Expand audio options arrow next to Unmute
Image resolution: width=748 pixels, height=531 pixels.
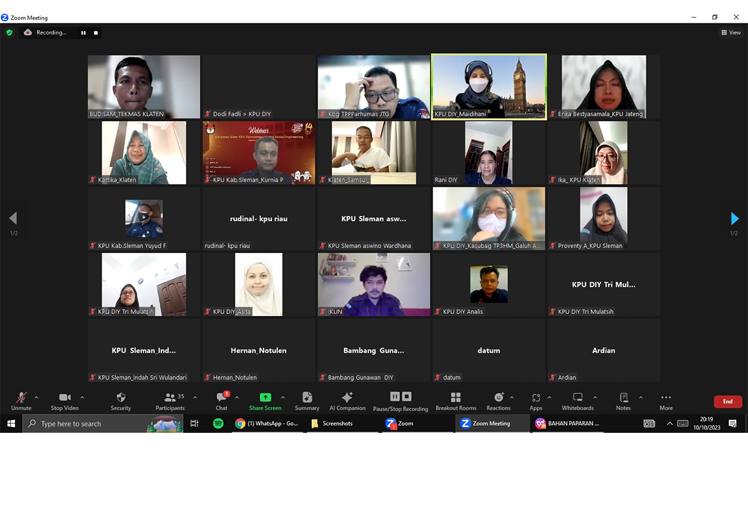point(36,397)
